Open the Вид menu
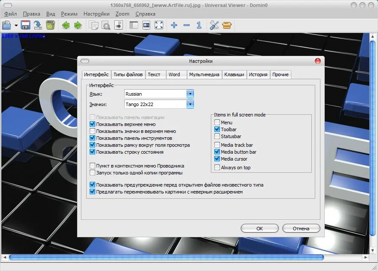Image resolution: width=378 pixels, height=271 pixels. coord(51,14)
